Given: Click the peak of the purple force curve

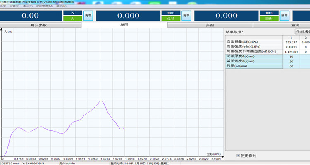Looking at the screenshot, I should click(101, 101).
